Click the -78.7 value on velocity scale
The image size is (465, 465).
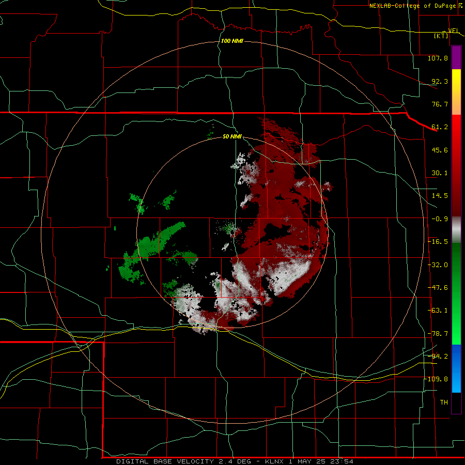tap(438, 334)
